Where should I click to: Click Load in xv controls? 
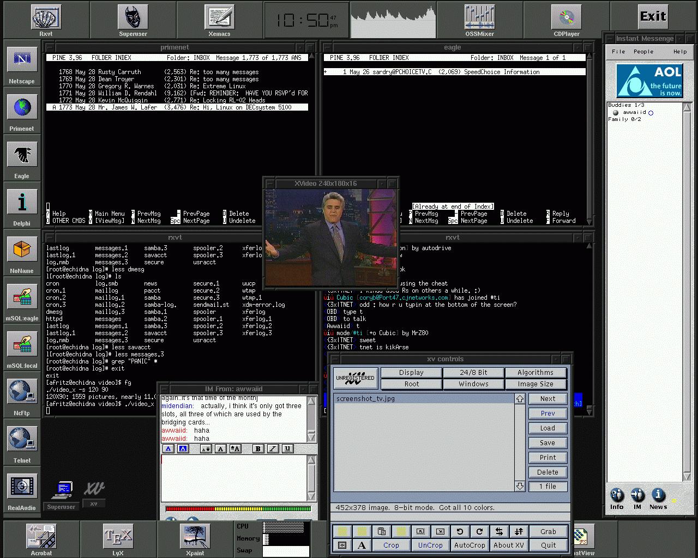pos(547,428)
